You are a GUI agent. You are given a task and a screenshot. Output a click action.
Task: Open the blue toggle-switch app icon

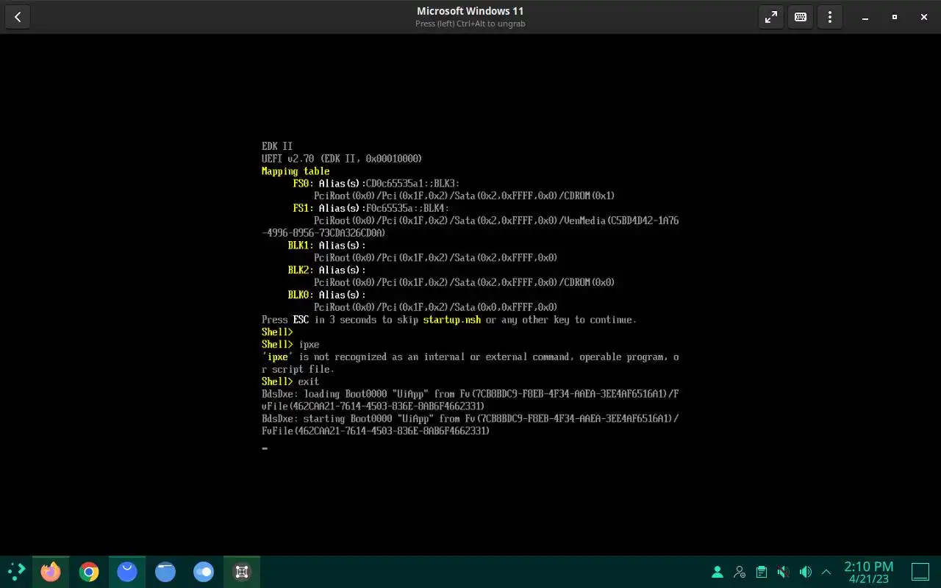204,571
